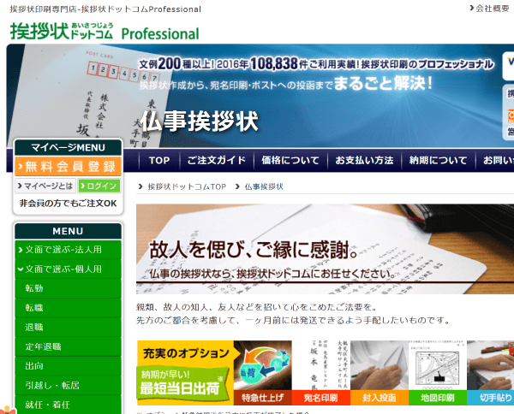Open the 納期について navigation item

pyautogui.click(x=439, y=160)
